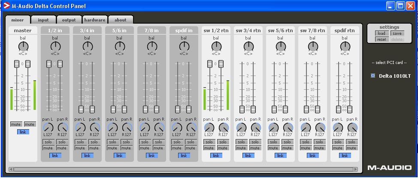
Task: Click the sw 5/6 rtn pan L knob
Action: pyautogui.click(x=273, y=127)
